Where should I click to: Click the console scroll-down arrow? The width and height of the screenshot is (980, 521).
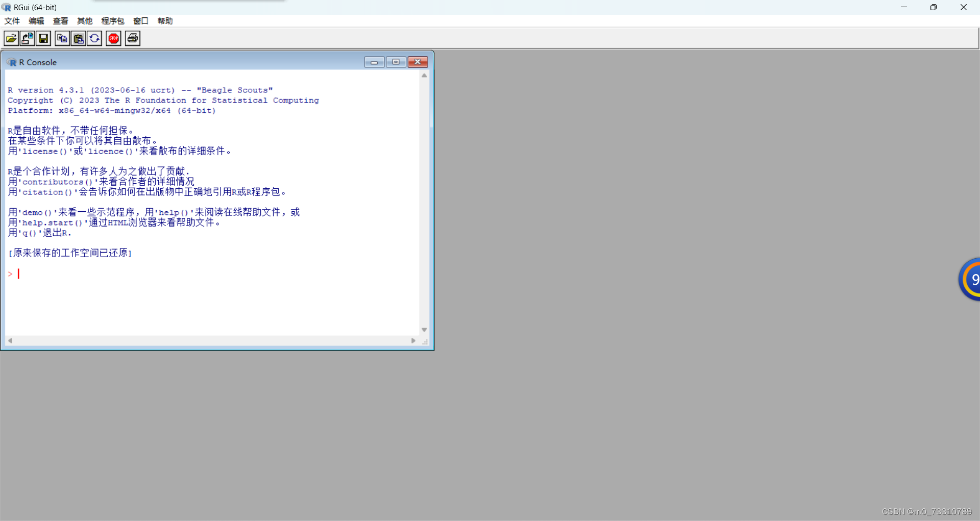pyautogui.click(x=424, y=330)
